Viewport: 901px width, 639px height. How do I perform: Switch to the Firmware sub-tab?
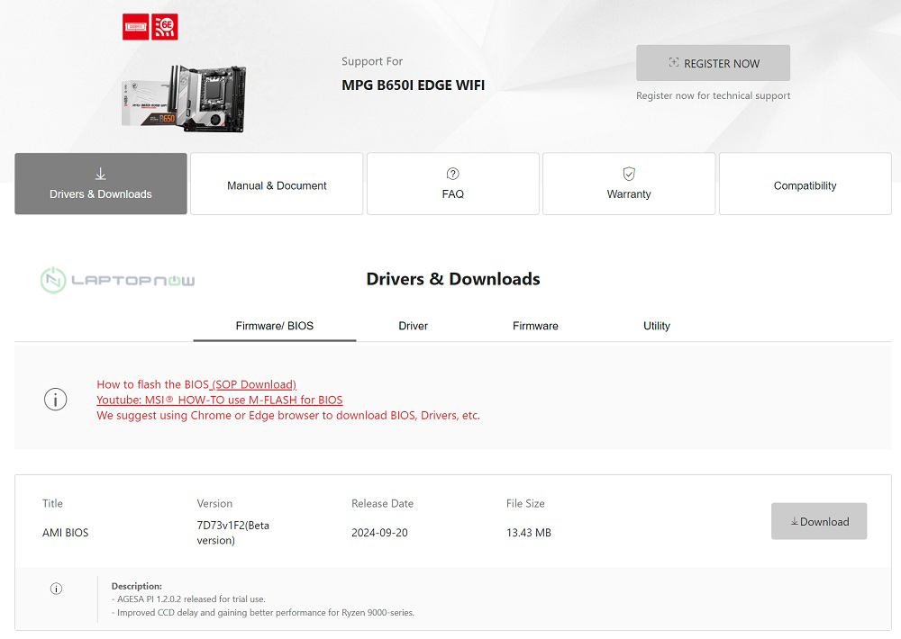[x=535, y=326]
